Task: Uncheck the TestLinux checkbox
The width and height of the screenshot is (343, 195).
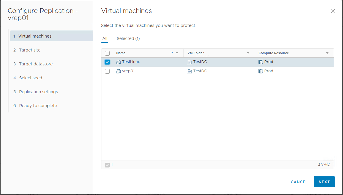Action: pos(107,62)
